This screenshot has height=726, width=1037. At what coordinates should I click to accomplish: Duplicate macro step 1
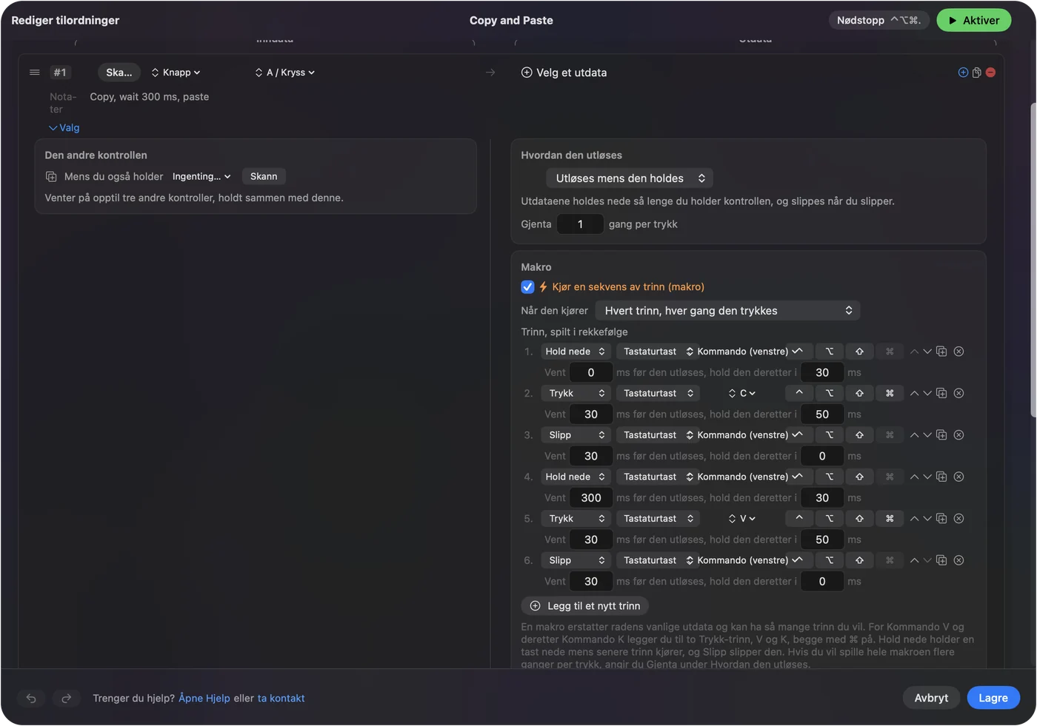click(941, 352)
